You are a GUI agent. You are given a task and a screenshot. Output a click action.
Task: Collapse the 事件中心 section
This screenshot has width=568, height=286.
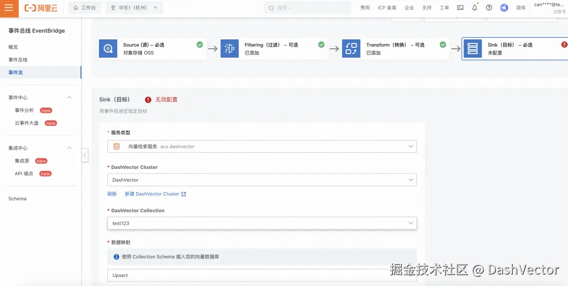[x=69, y=97]
